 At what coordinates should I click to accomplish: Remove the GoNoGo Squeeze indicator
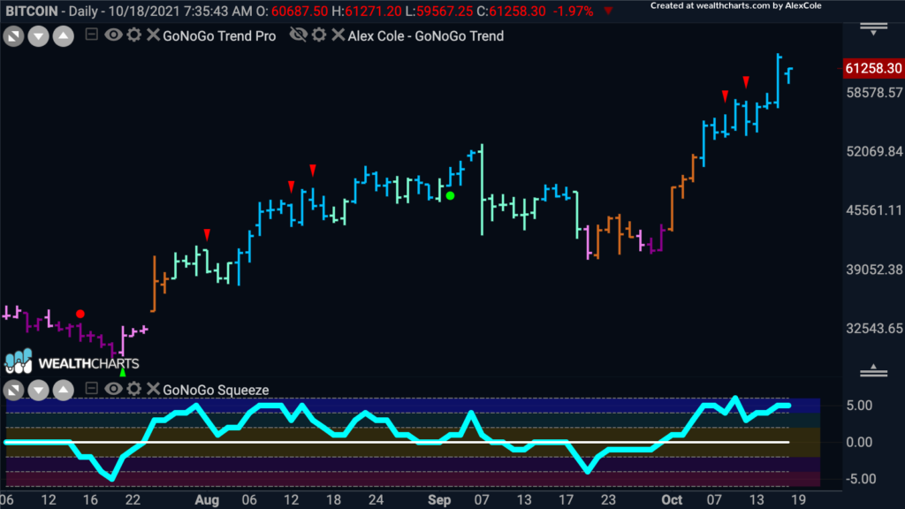(153, 389)
